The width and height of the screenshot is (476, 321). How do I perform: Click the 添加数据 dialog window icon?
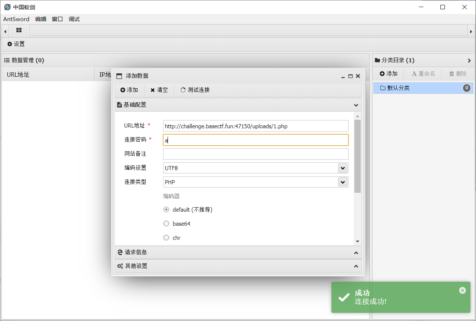[x=119, y=76]
